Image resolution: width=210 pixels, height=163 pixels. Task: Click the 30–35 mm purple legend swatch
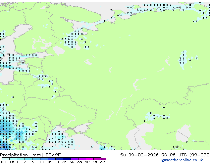pyautogui.click(x=76, y=159)
